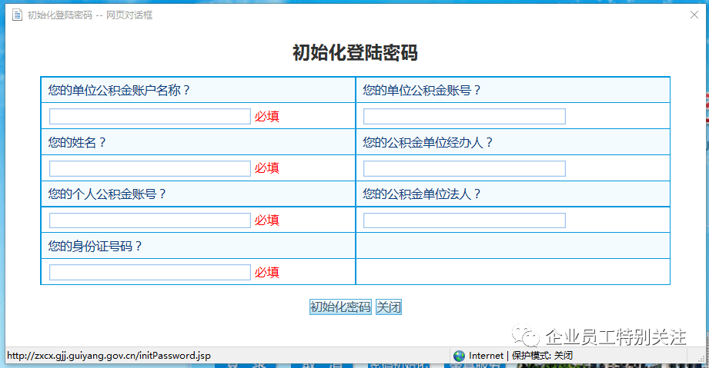Click the 初始化登陆密码 heading
The width and height of the screenshot is (709, 368).
(x=355, y=53)
